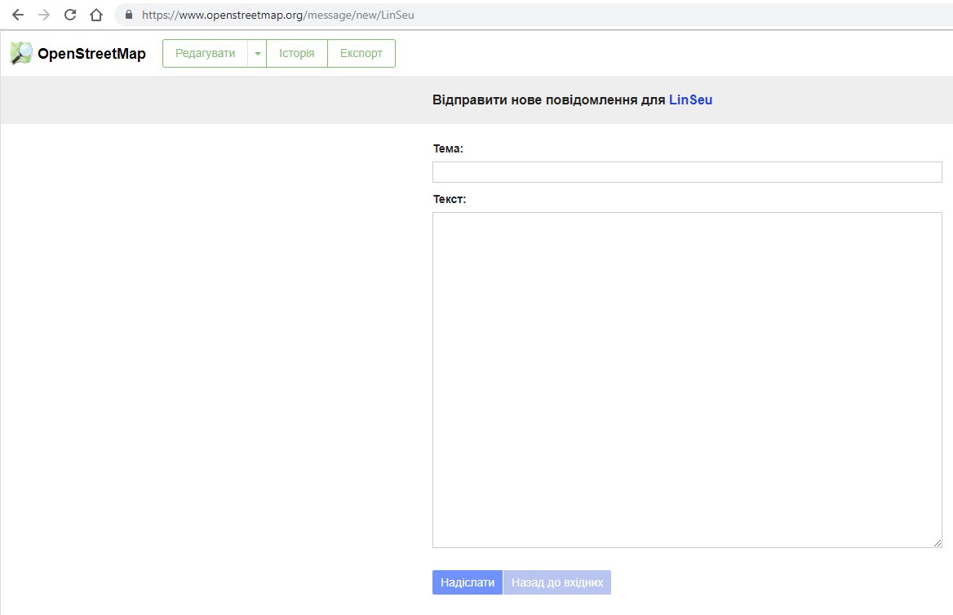Viewport: 953px width, 615px height.
Task: Click the browser forward arrow
Action: 44,15
